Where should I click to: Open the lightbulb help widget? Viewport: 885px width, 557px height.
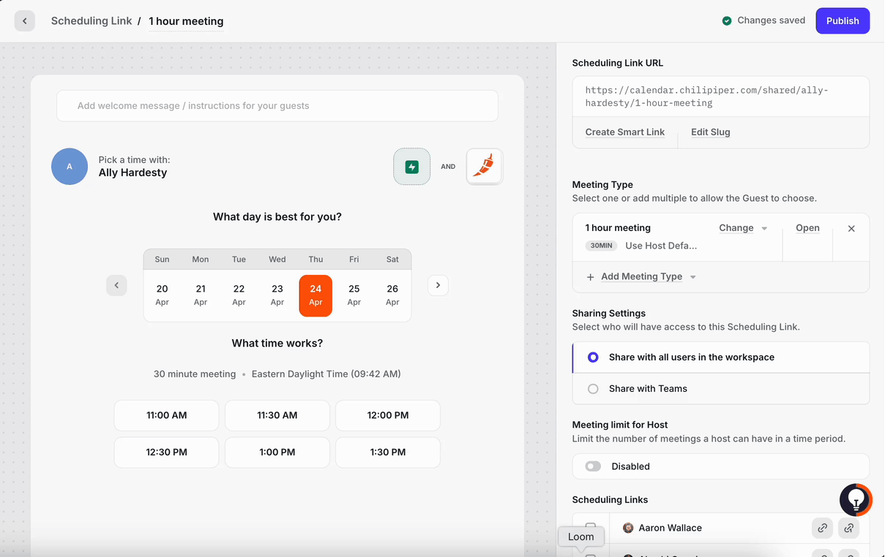coord(856,500)
